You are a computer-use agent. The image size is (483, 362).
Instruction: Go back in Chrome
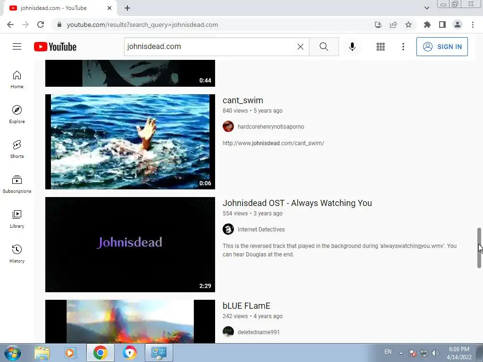[x=10, y=25]
